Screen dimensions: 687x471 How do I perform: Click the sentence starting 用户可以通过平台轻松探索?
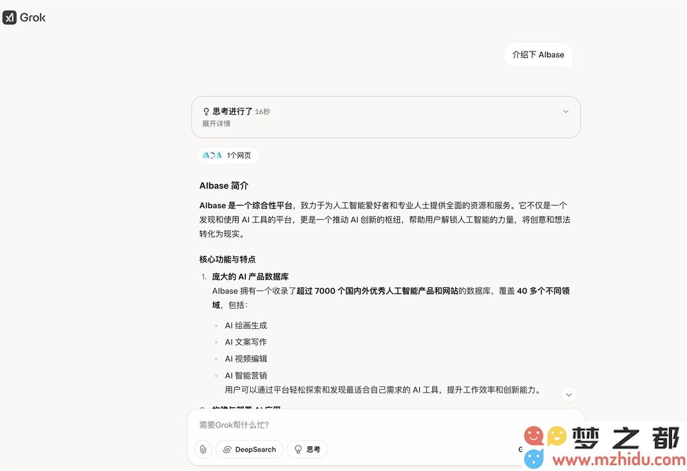[x=384, y=390]
